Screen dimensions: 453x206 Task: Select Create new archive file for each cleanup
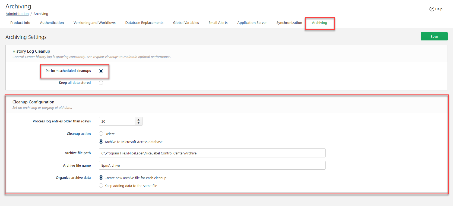101,178
